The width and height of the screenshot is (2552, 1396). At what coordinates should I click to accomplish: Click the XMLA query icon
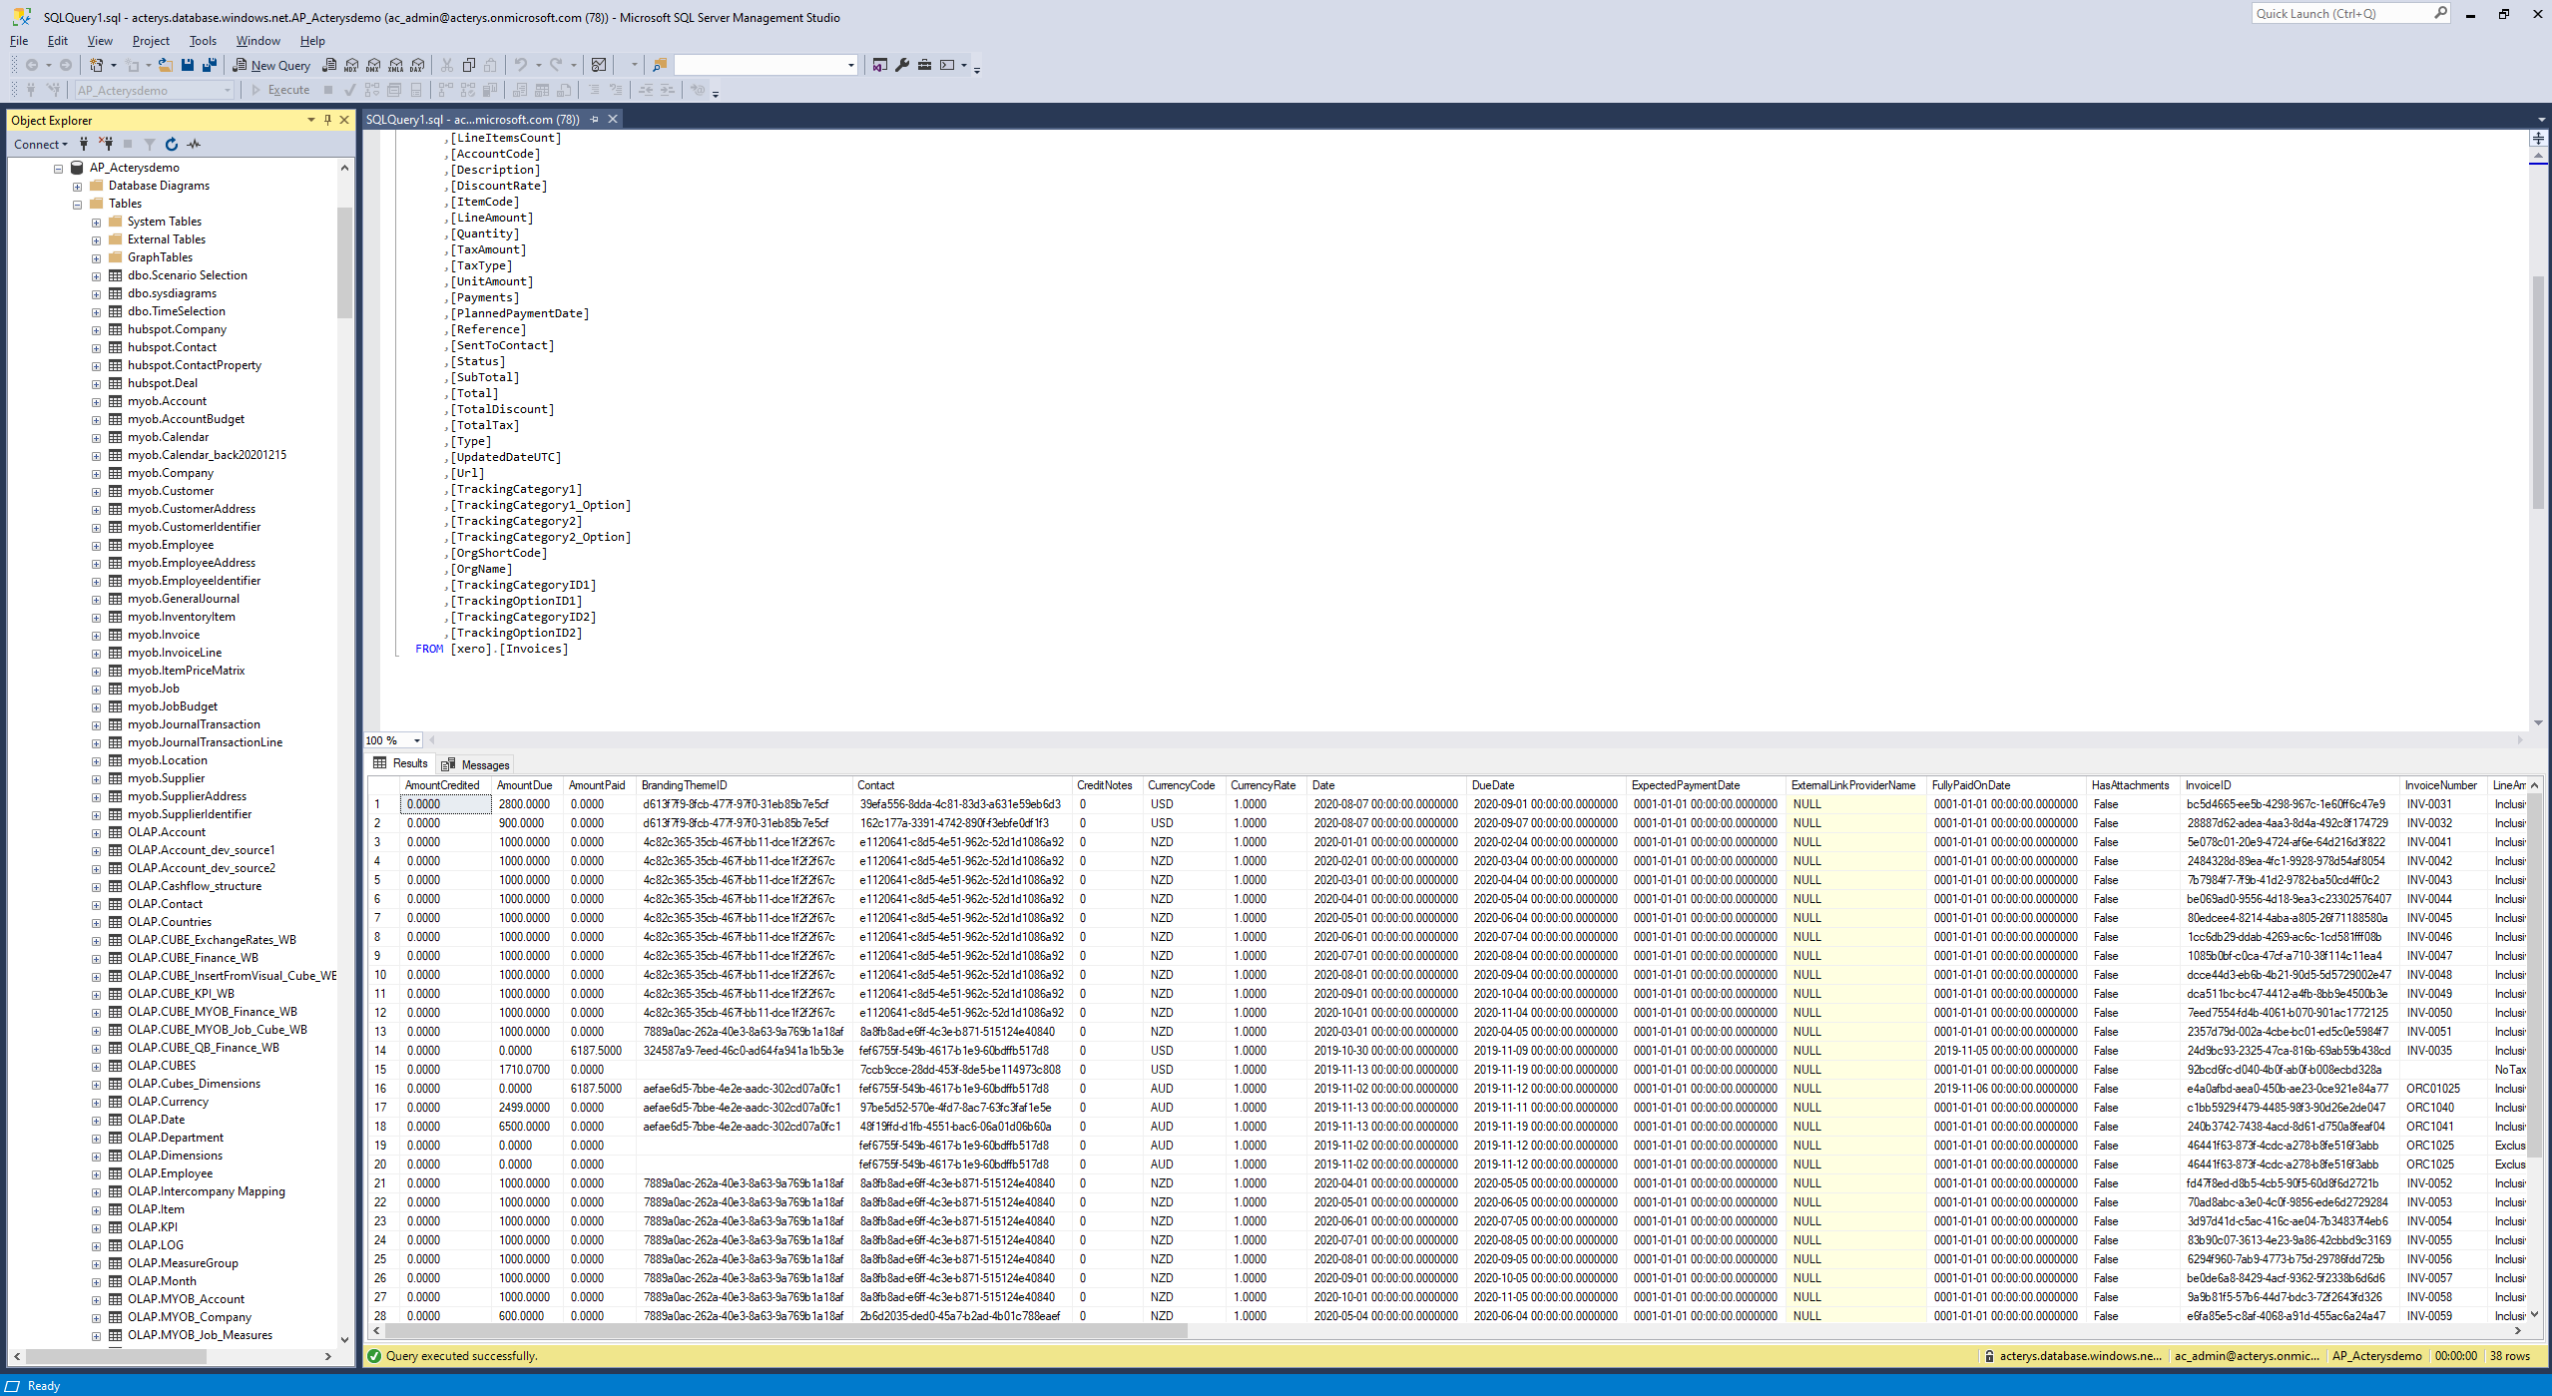[395, 65]
